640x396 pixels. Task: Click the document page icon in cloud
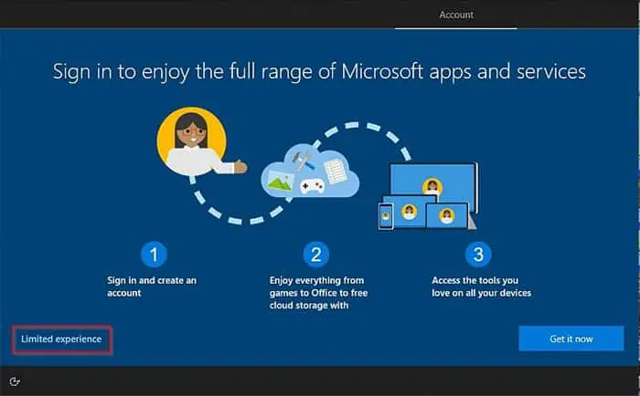(336, 172)
